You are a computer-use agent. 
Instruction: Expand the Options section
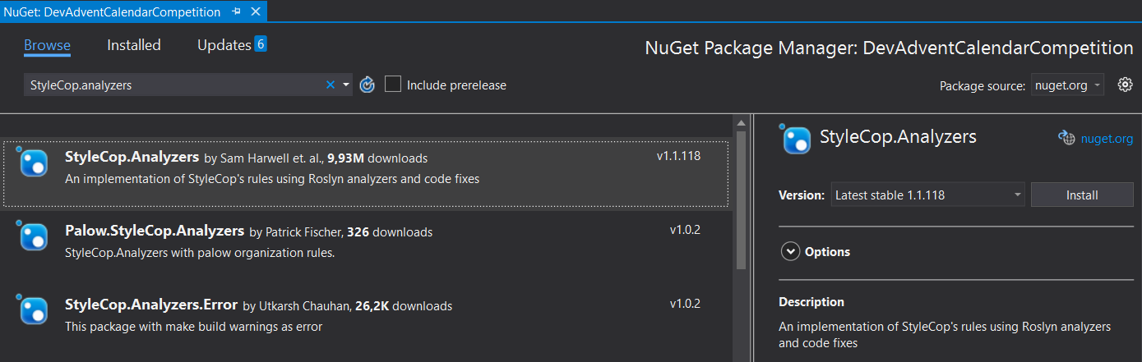[x=790, y=251]
